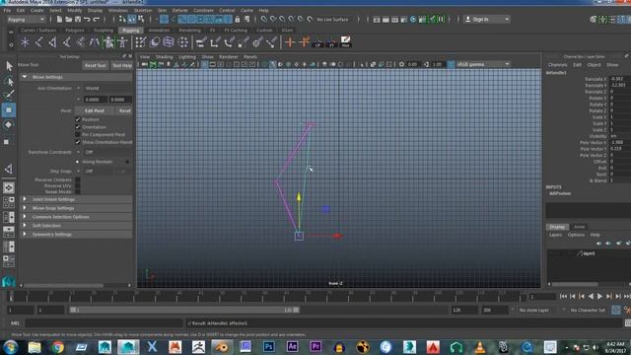
Task: Launch After Effects from the taskbar
Action: pos(292,347)
